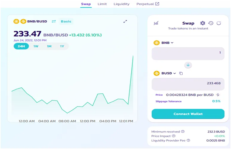This screenshot has width=231, height=149.
Task: Select the 1M chart range
Action: pos(49,46)
